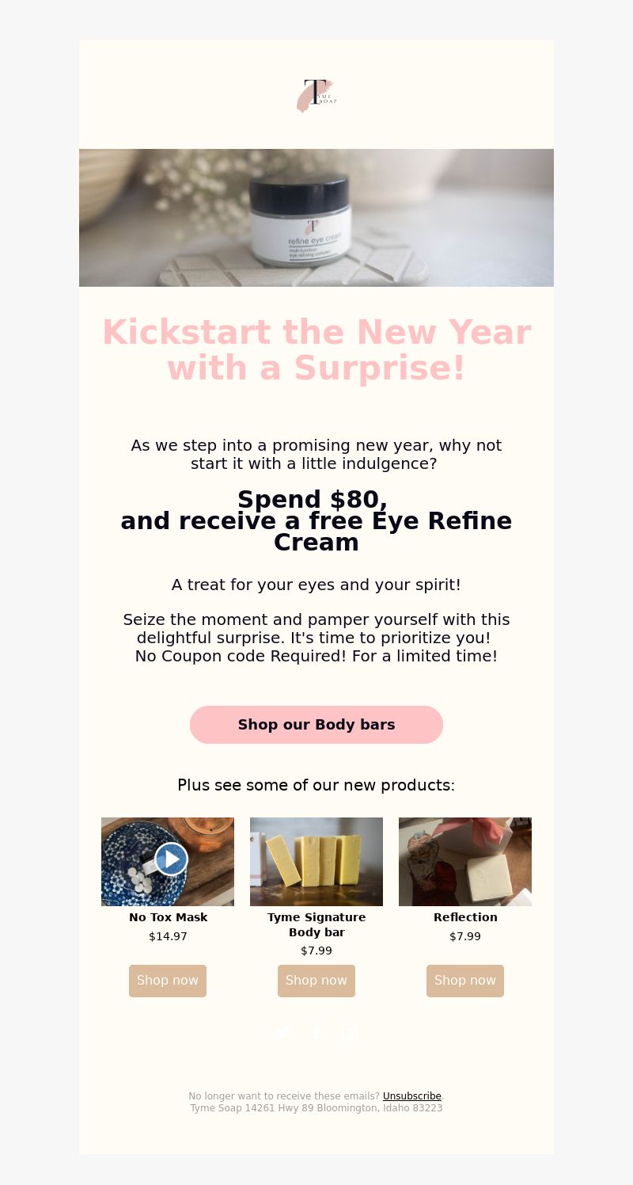The height and width of the screenshot is (1185, 633).
Task: Select the Tyme Signature Body bar title
Action: 316,924
